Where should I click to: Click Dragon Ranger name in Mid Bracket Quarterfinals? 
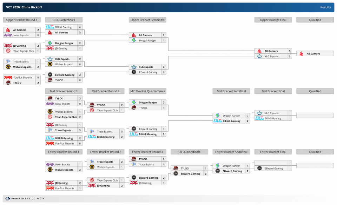[148, 102]
